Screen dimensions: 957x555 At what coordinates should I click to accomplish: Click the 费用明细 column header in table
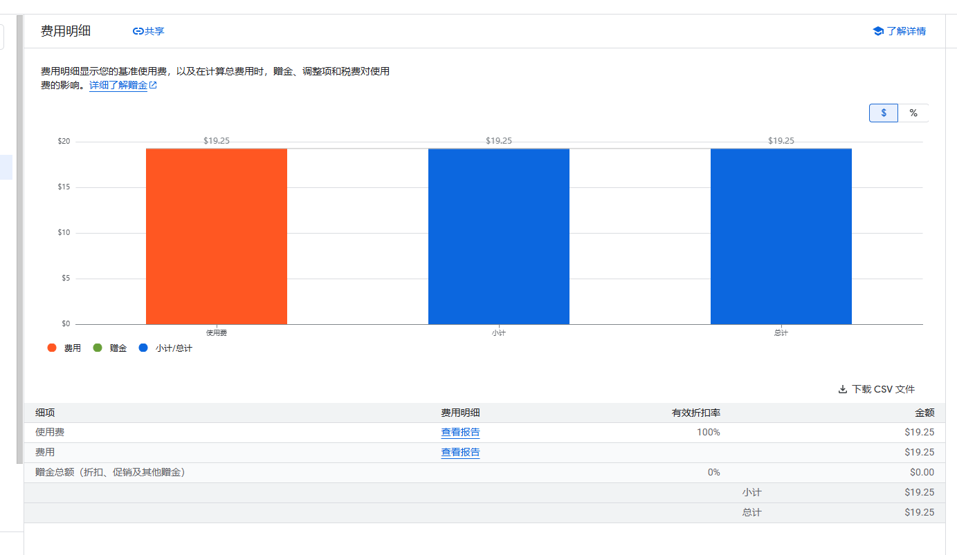[460, 413]
